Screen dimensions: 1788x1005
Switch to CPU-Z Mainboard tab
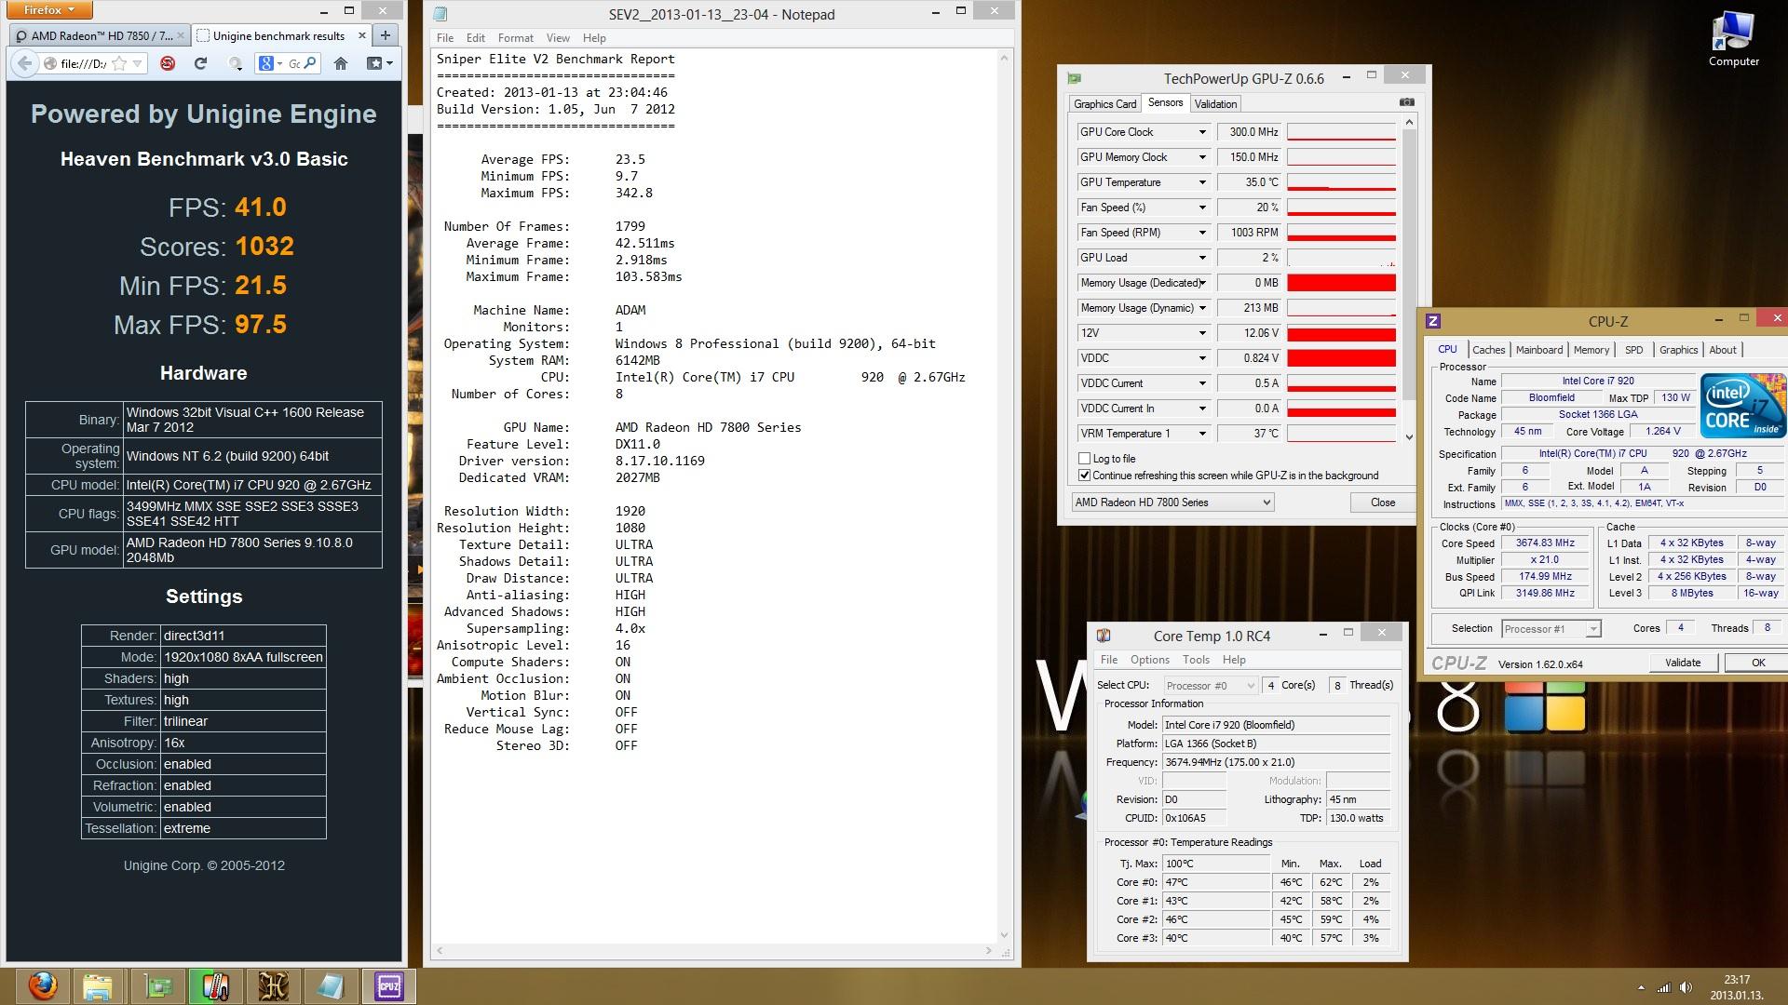(1538, 350)
